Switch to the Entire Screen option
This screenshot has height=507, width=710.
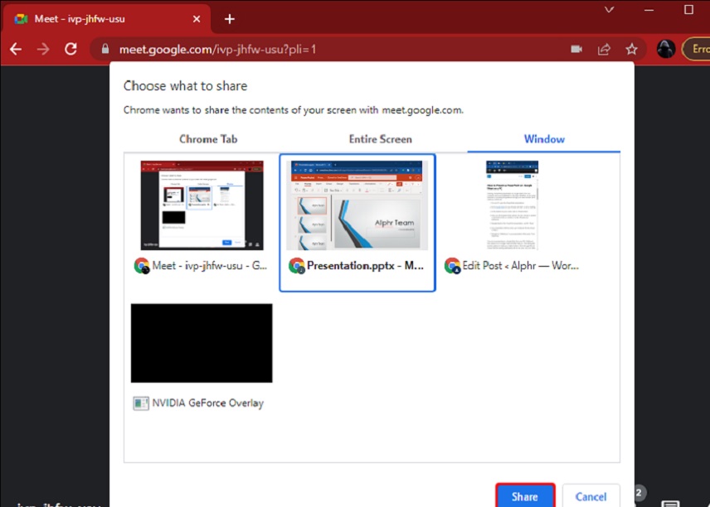(x=381, y=139)
